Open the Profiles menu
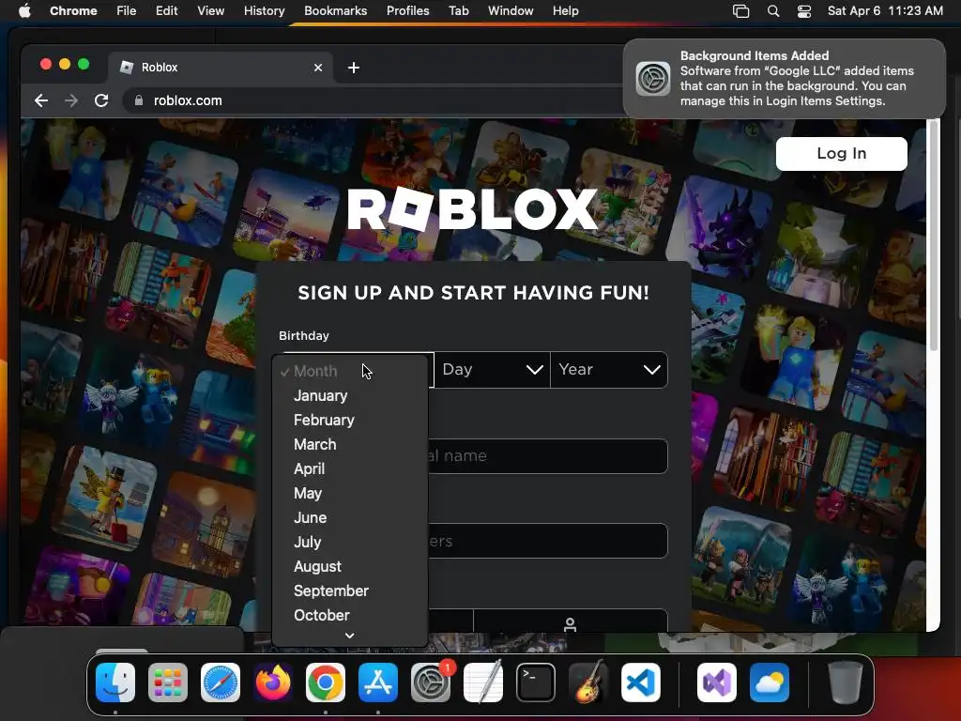This screenshot has height=721, width=961. pos(407,10)
